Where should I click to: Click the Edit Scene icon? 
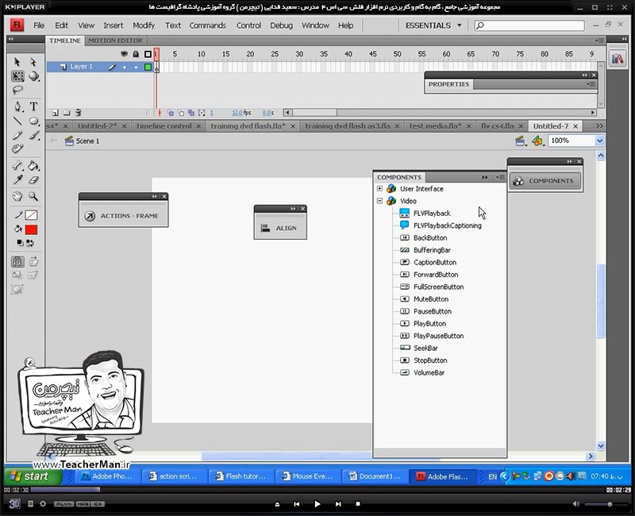(520, 141)
